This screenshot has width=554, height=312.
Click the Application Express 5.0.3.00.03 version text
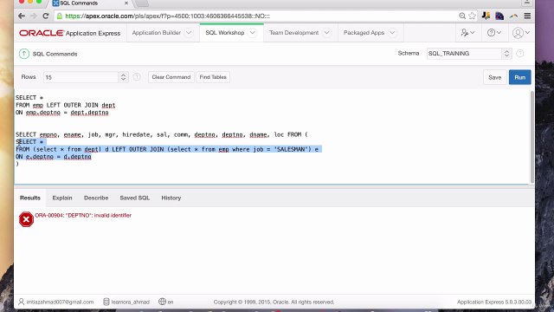[x=494, y=302]
